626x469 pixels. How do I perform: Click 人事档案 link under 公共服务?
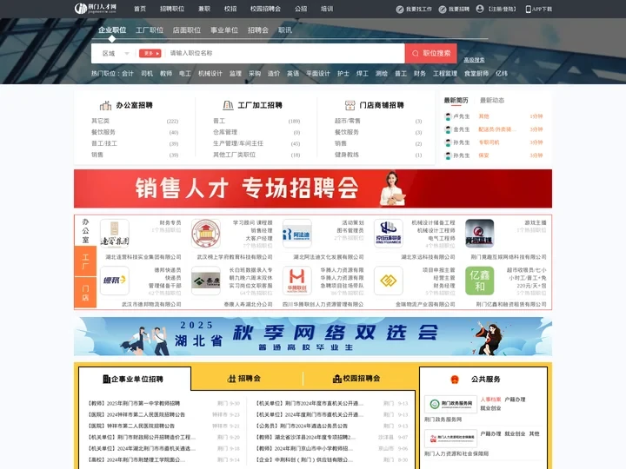point(490,400)
